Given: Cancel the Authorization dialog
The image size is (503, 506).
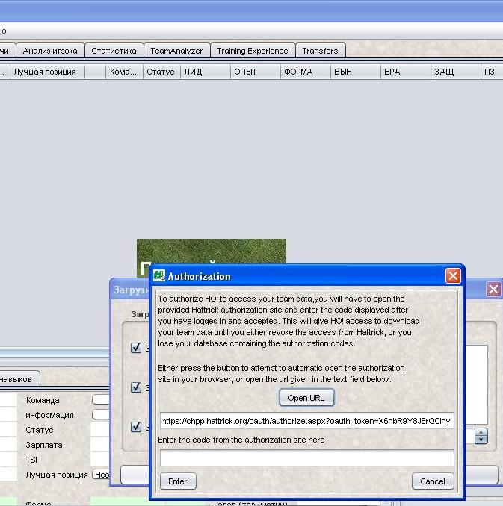Looking at the screenshot, I should click(433, 481).
